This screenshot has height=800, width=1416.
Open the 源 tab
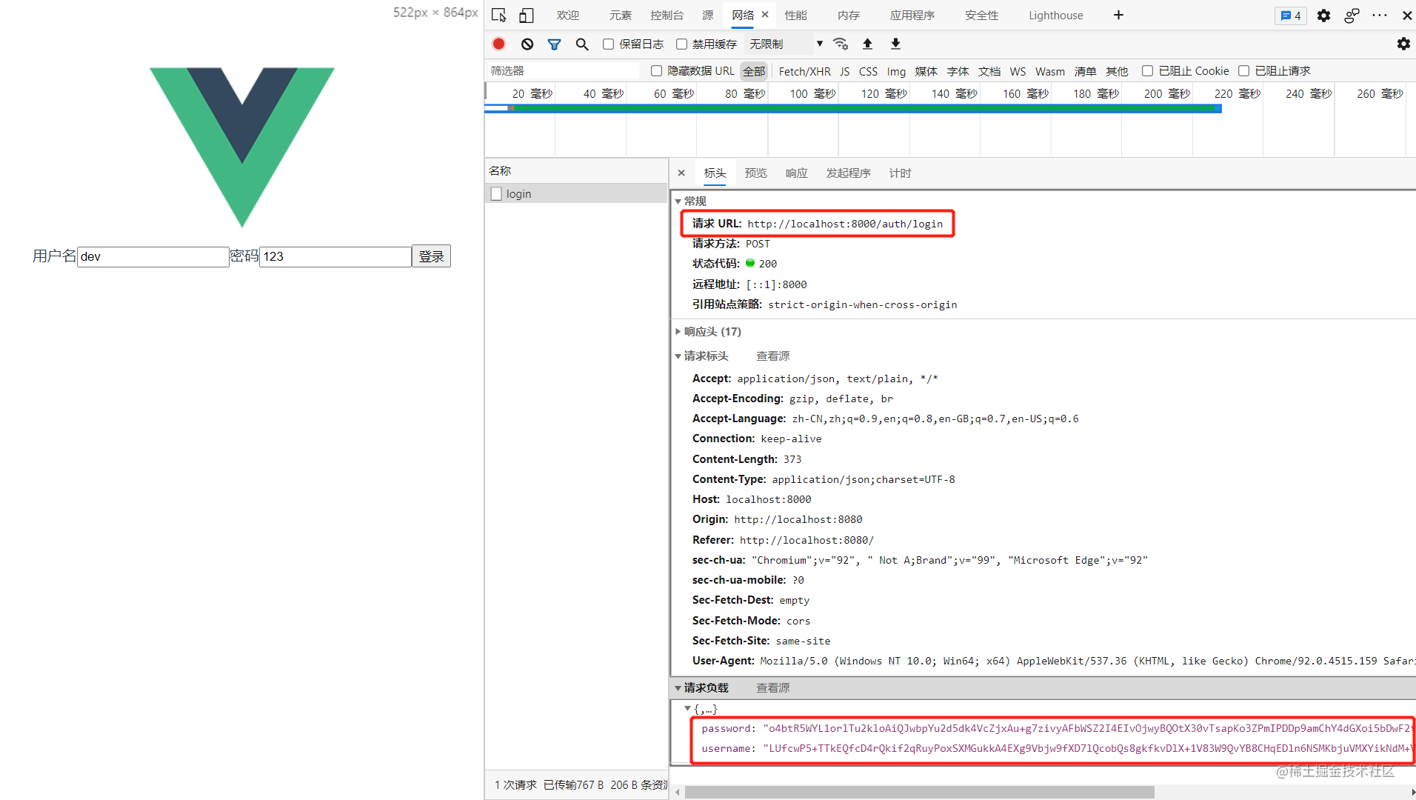pos(708,16)
